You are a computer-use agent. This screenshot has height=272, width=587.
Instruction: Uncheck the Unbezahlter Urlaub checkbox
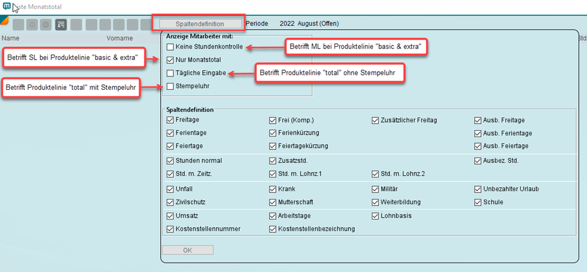tap(478, 189)
